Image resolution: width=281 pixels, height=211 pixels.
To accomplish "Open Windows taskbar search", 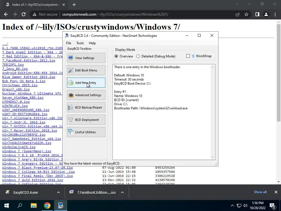I will click(x=20, y=206).
